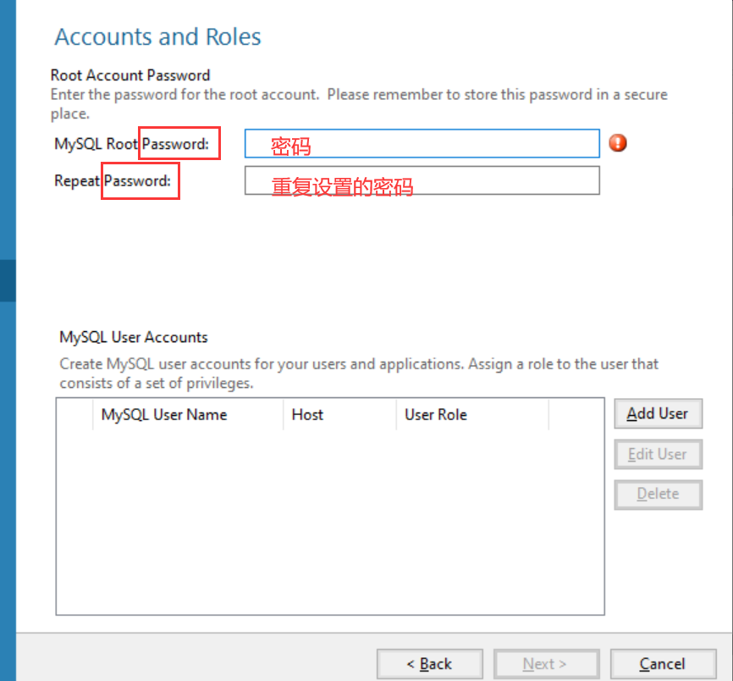Go to the previous step with Back
Screen dimensions: 733x681
click(430, 664)
